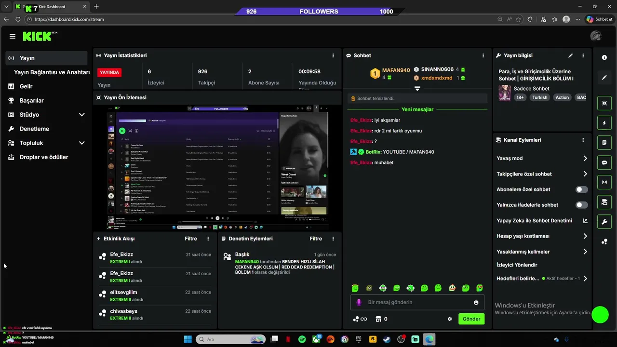The image size is (617, 347).
Task: Click the stream preview thumbnail
Action: pos(217,167)
